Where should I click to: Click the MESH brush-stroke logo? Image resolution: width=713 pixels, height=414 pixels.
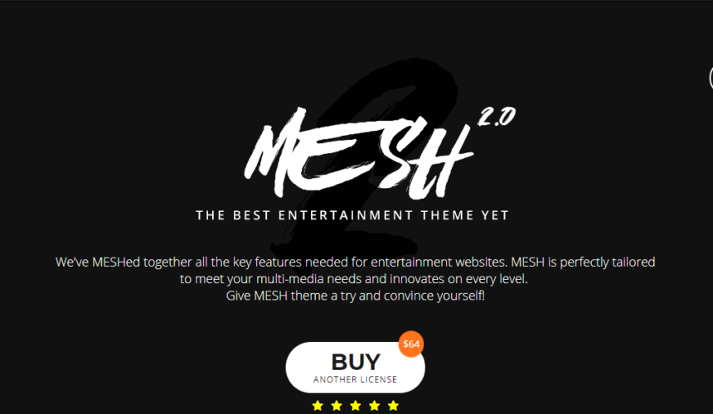point(358,154)
